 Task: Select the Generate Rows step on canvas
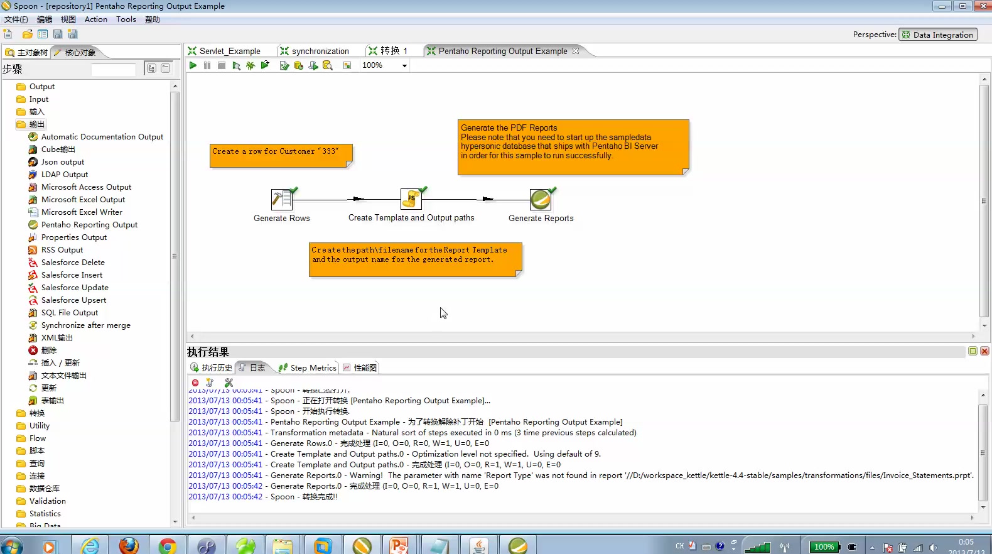281,199
